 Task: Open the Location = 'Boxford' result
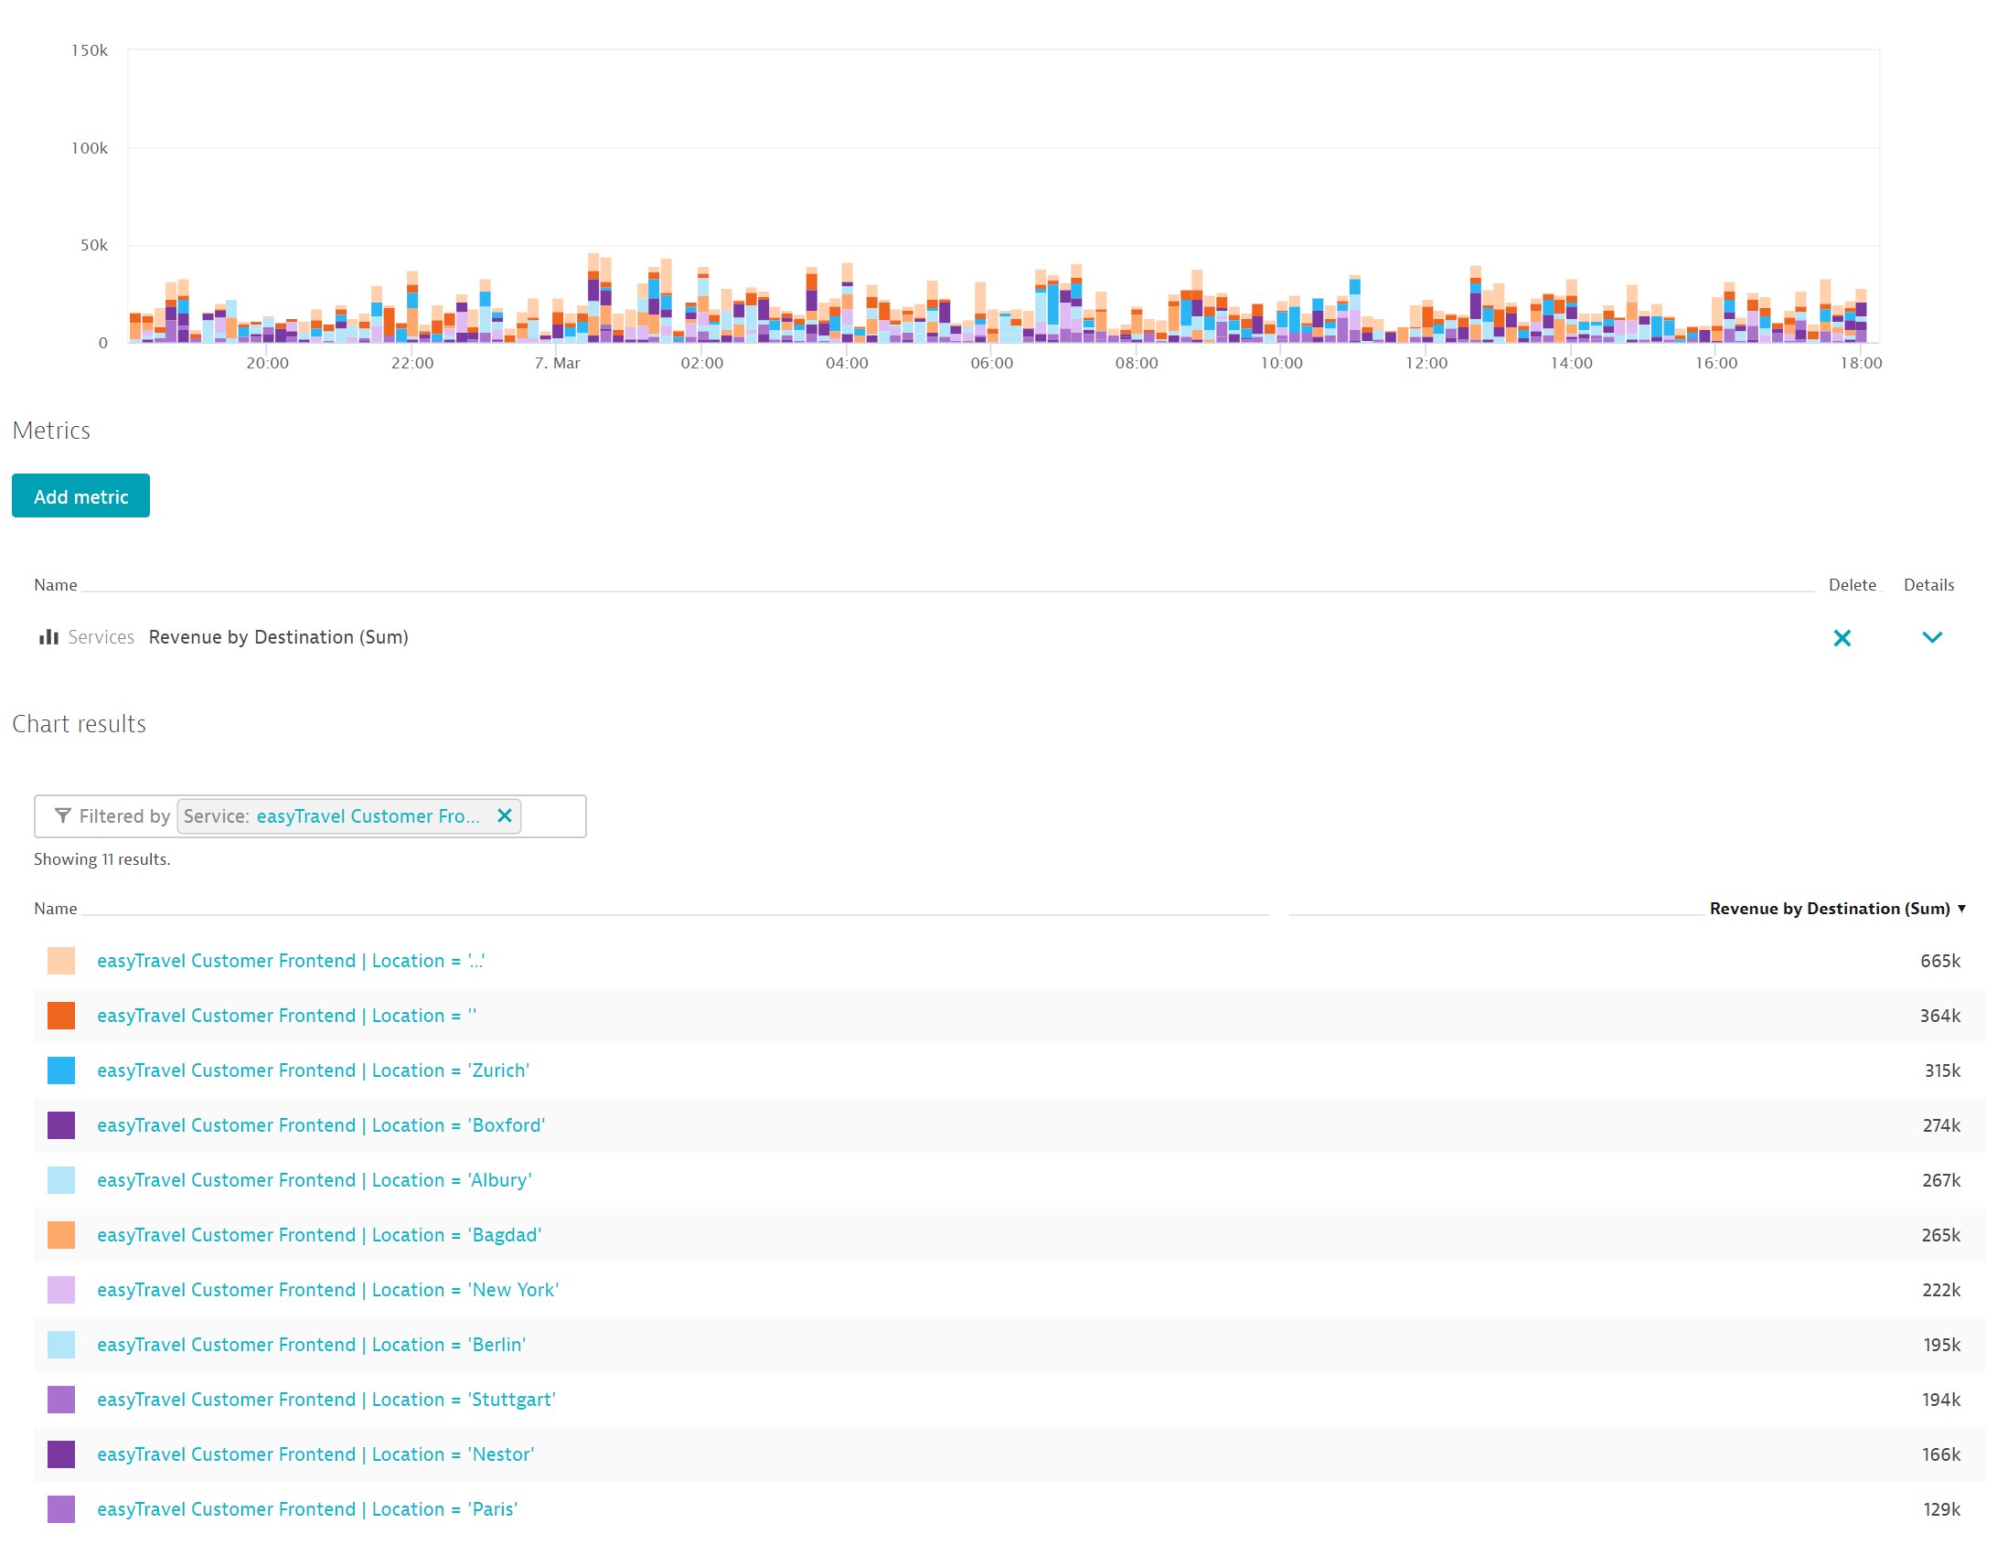[x=321, y=1125]
